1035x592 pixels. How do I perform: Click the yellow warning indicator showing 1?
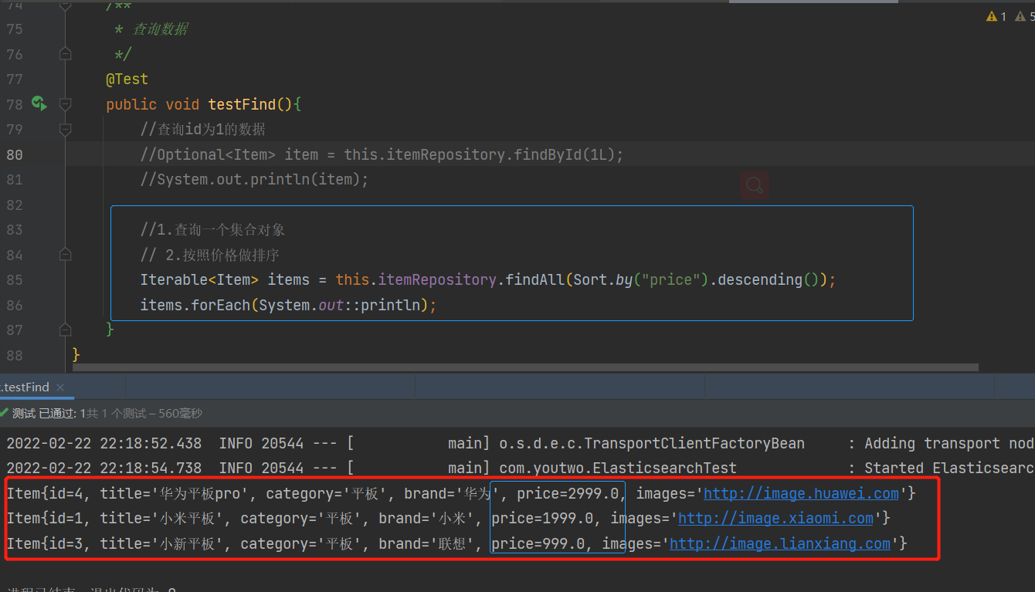(x=996, y=16)
